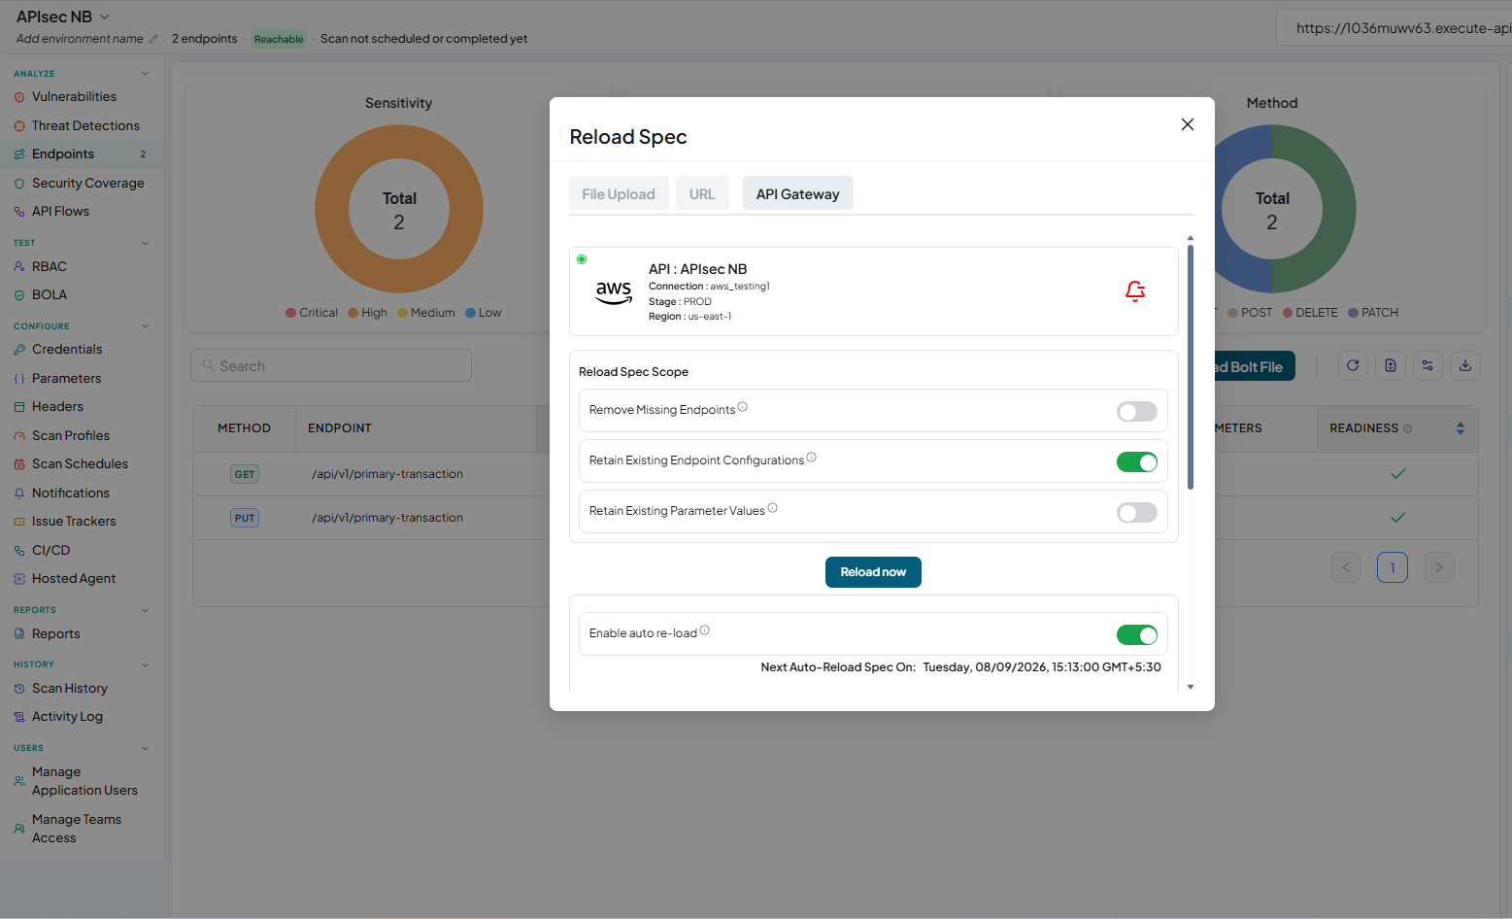This screenshot has width=1512, height=919.
Task: Open API Flows page
Action: [60, 212]
